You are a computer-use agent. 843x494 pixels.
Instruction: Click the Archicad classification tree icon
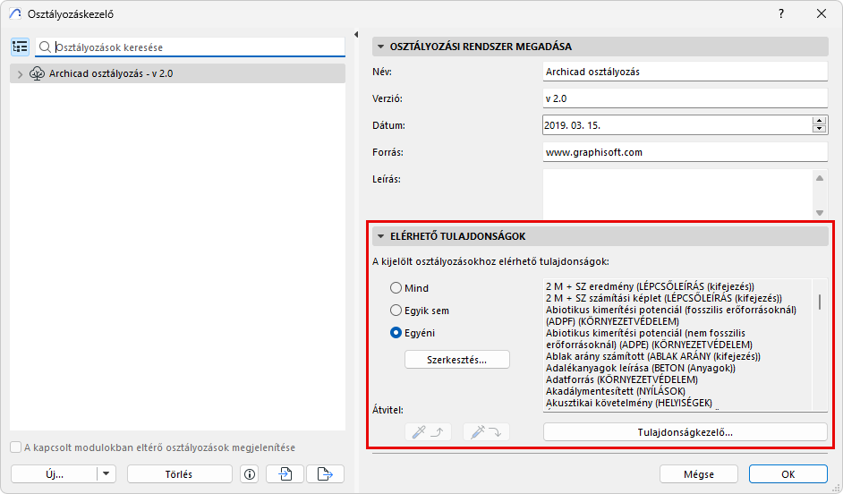37,73
